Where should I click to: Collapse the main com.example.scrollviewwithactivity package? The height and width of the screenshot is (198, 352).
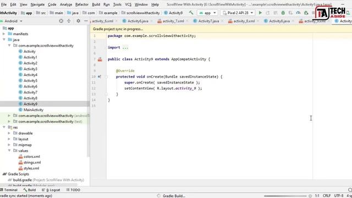click(9, 46)
